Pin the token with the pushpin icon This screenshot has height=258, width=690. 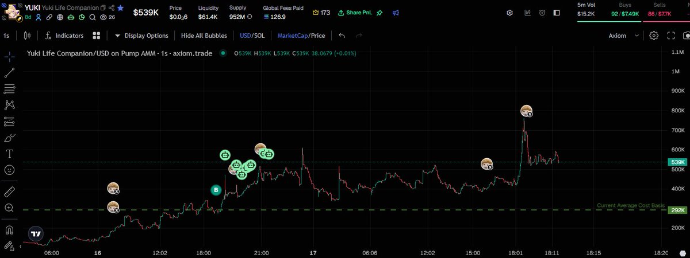tap(379, 13)
